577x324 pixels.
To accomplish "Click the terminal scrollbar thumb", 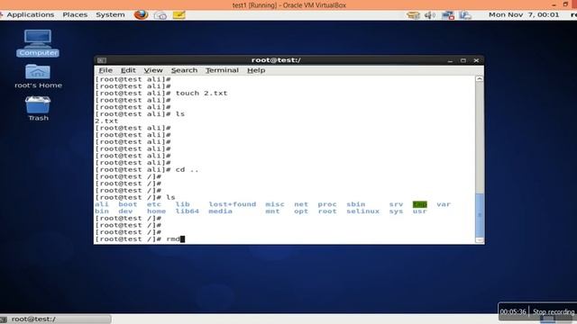I will [479, 215].
